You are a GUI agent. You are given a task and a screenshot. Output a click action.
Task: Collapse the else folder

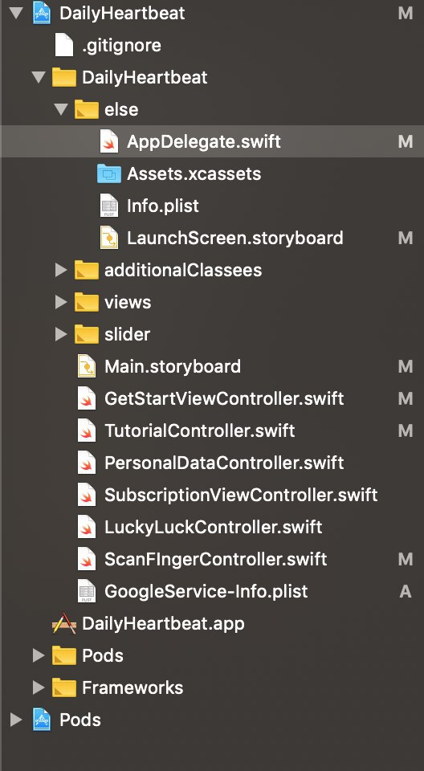[x=61, y=109]
